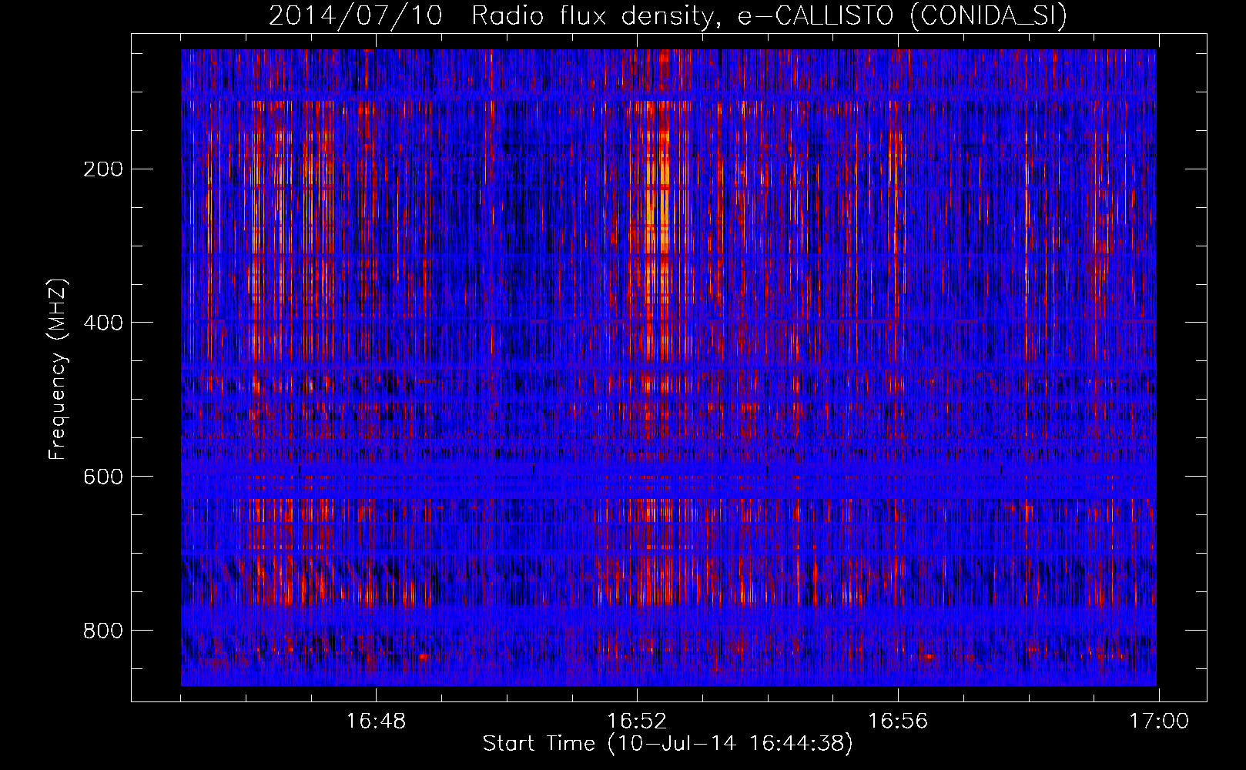Click the 17:00 time axis label
The height and width of the screenshot is (770, 1246).
click(x=1159, y=721)
